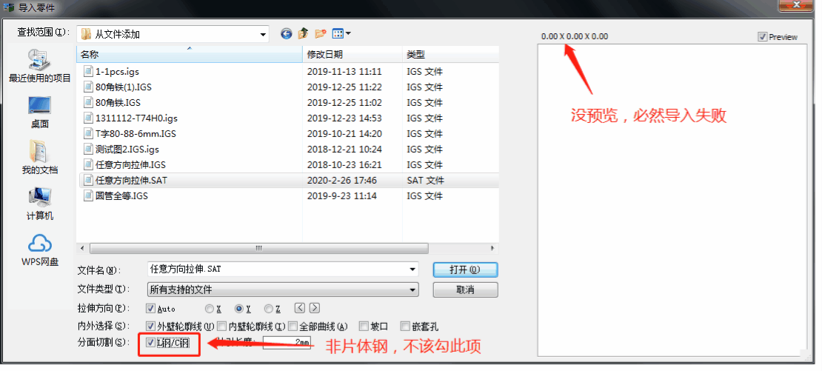Disable the Auto stretch direction checkbox
Viewport: 822px width, 371px height.
click(151, 309)
